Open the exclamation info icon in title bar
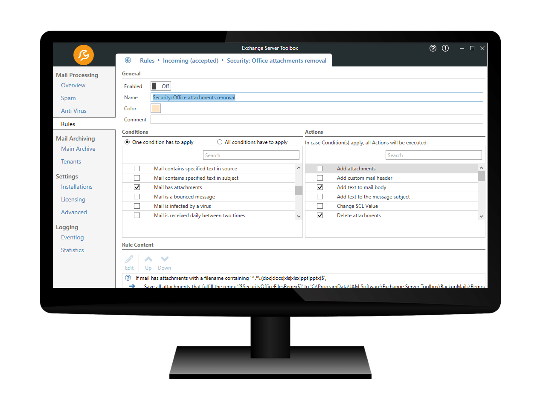The image size is (546, 414). click(x=445, y=48)
